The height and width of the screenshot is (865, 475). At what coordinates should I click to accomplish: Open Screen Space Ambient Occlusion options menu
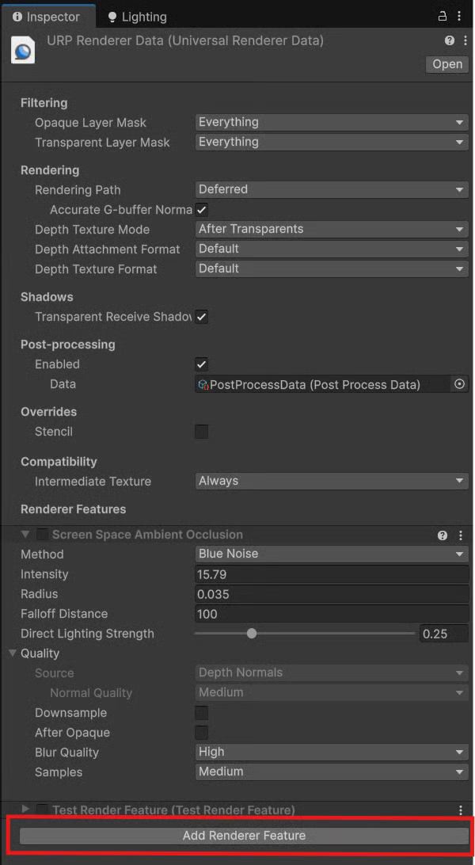click(x=461, y=535)
